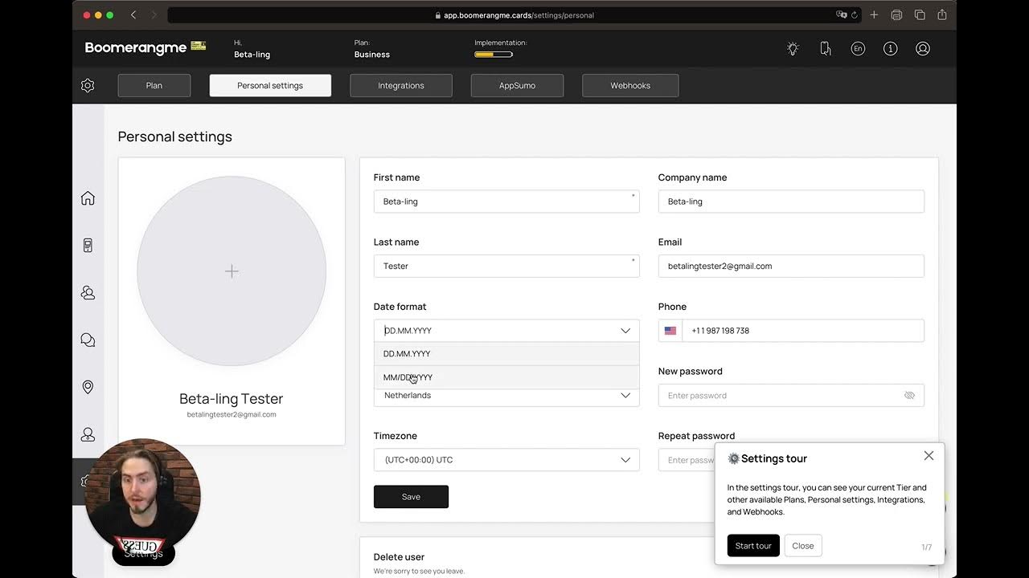The height and width of the screenshot is (578, 1029).
Task: Click the browser forward arrow
Action: pos(154,14)
